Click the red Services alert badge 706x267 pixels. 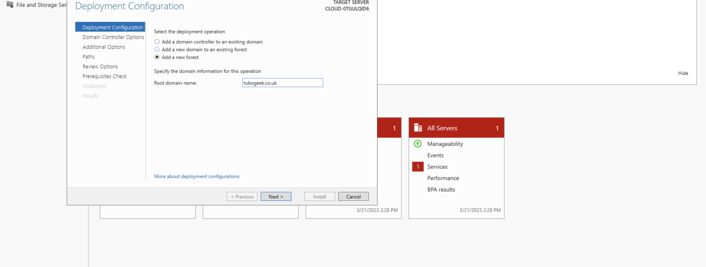(x=418, y=167)
